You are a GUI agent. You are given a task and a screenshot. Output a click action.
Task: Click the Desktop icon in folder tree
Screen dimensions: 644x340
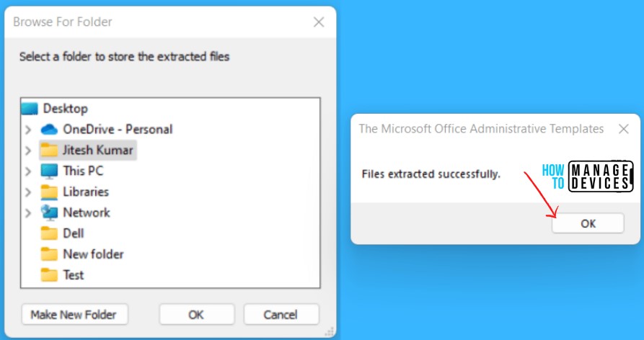pos(30,109)
